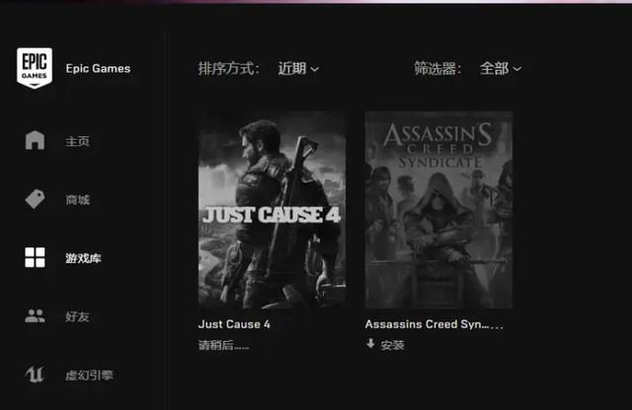This screenshot has width=632, height=410.
Task: Open the Assassin's Creed Syndicate cover thumbnail
Action: coord(438,210)
